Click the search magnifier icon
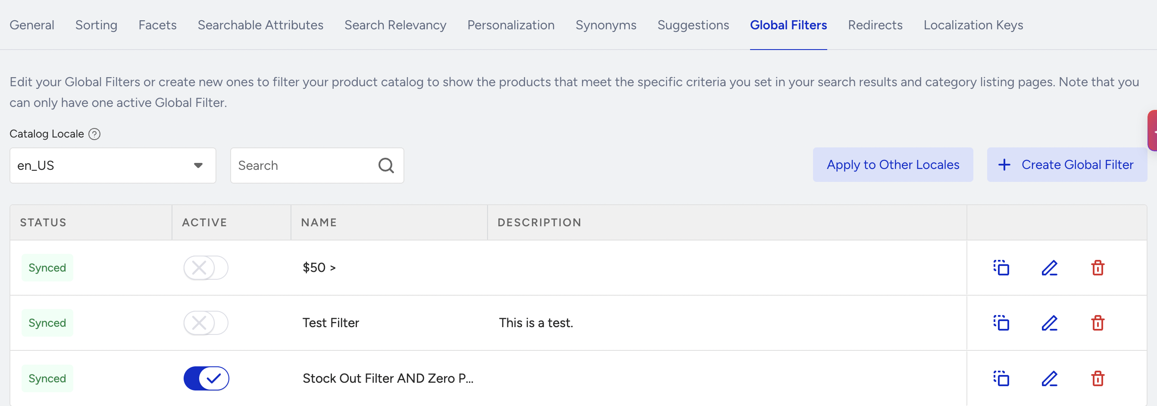Screen dimensions: 1157x406 [x=386, y=165]
